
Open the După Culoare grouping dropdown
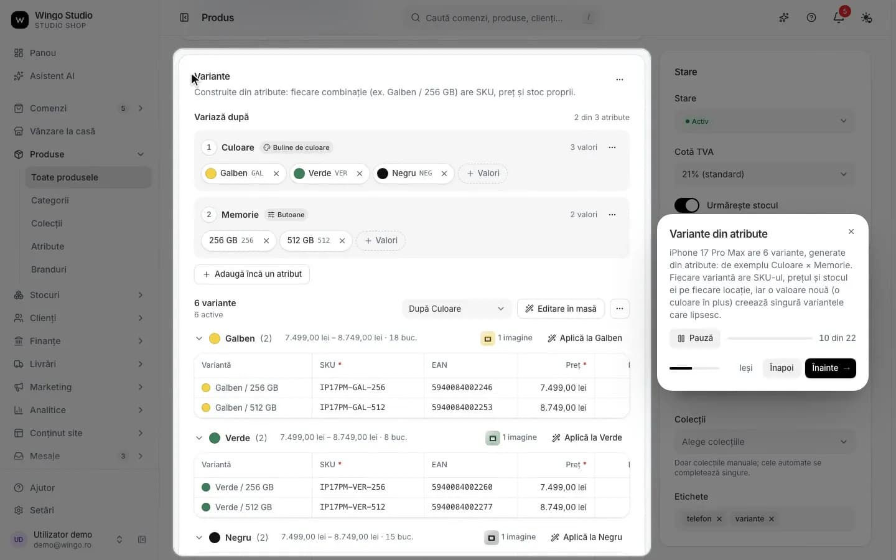coord(457,309)
